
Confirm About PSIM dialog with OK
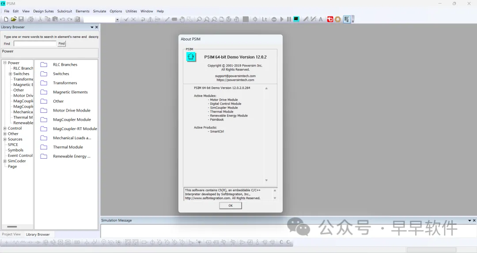[231, 206]
